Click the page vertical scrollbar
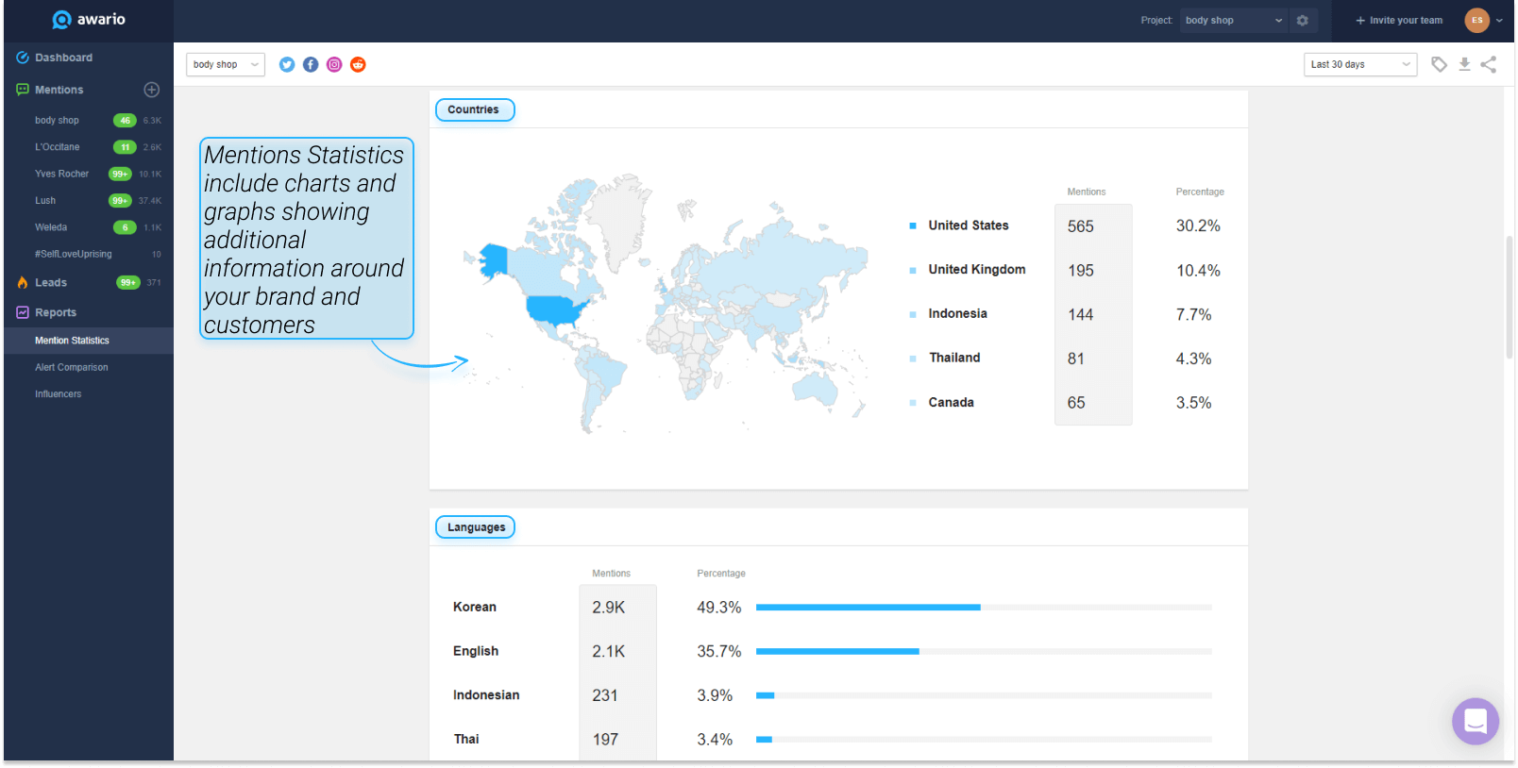Viewport: 1518px width, 768px height. click(1509, 297)
